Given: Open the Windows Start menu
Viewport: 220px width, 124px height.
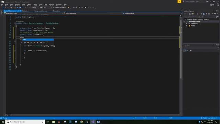Looking at the screenshot, I should tap(3, 122).
